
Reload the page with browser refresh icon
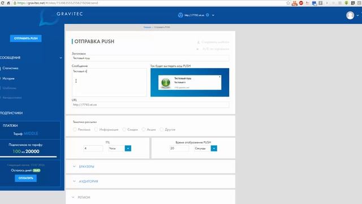click(2, 3)
